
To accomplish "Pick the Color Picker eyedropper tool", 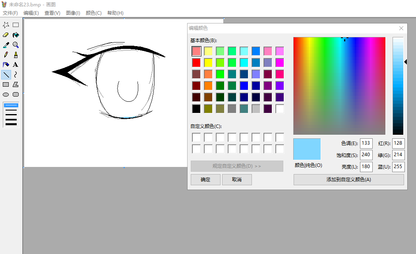I will (6, 45).
